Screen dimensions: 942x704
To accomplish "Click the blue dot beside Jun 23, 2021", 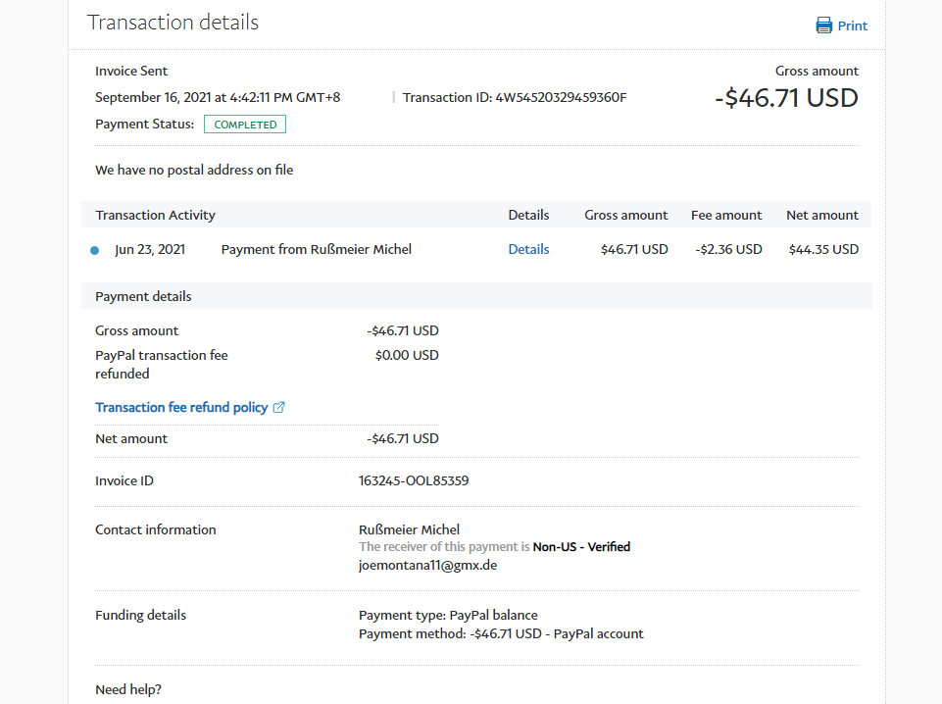I will [94, 250].
